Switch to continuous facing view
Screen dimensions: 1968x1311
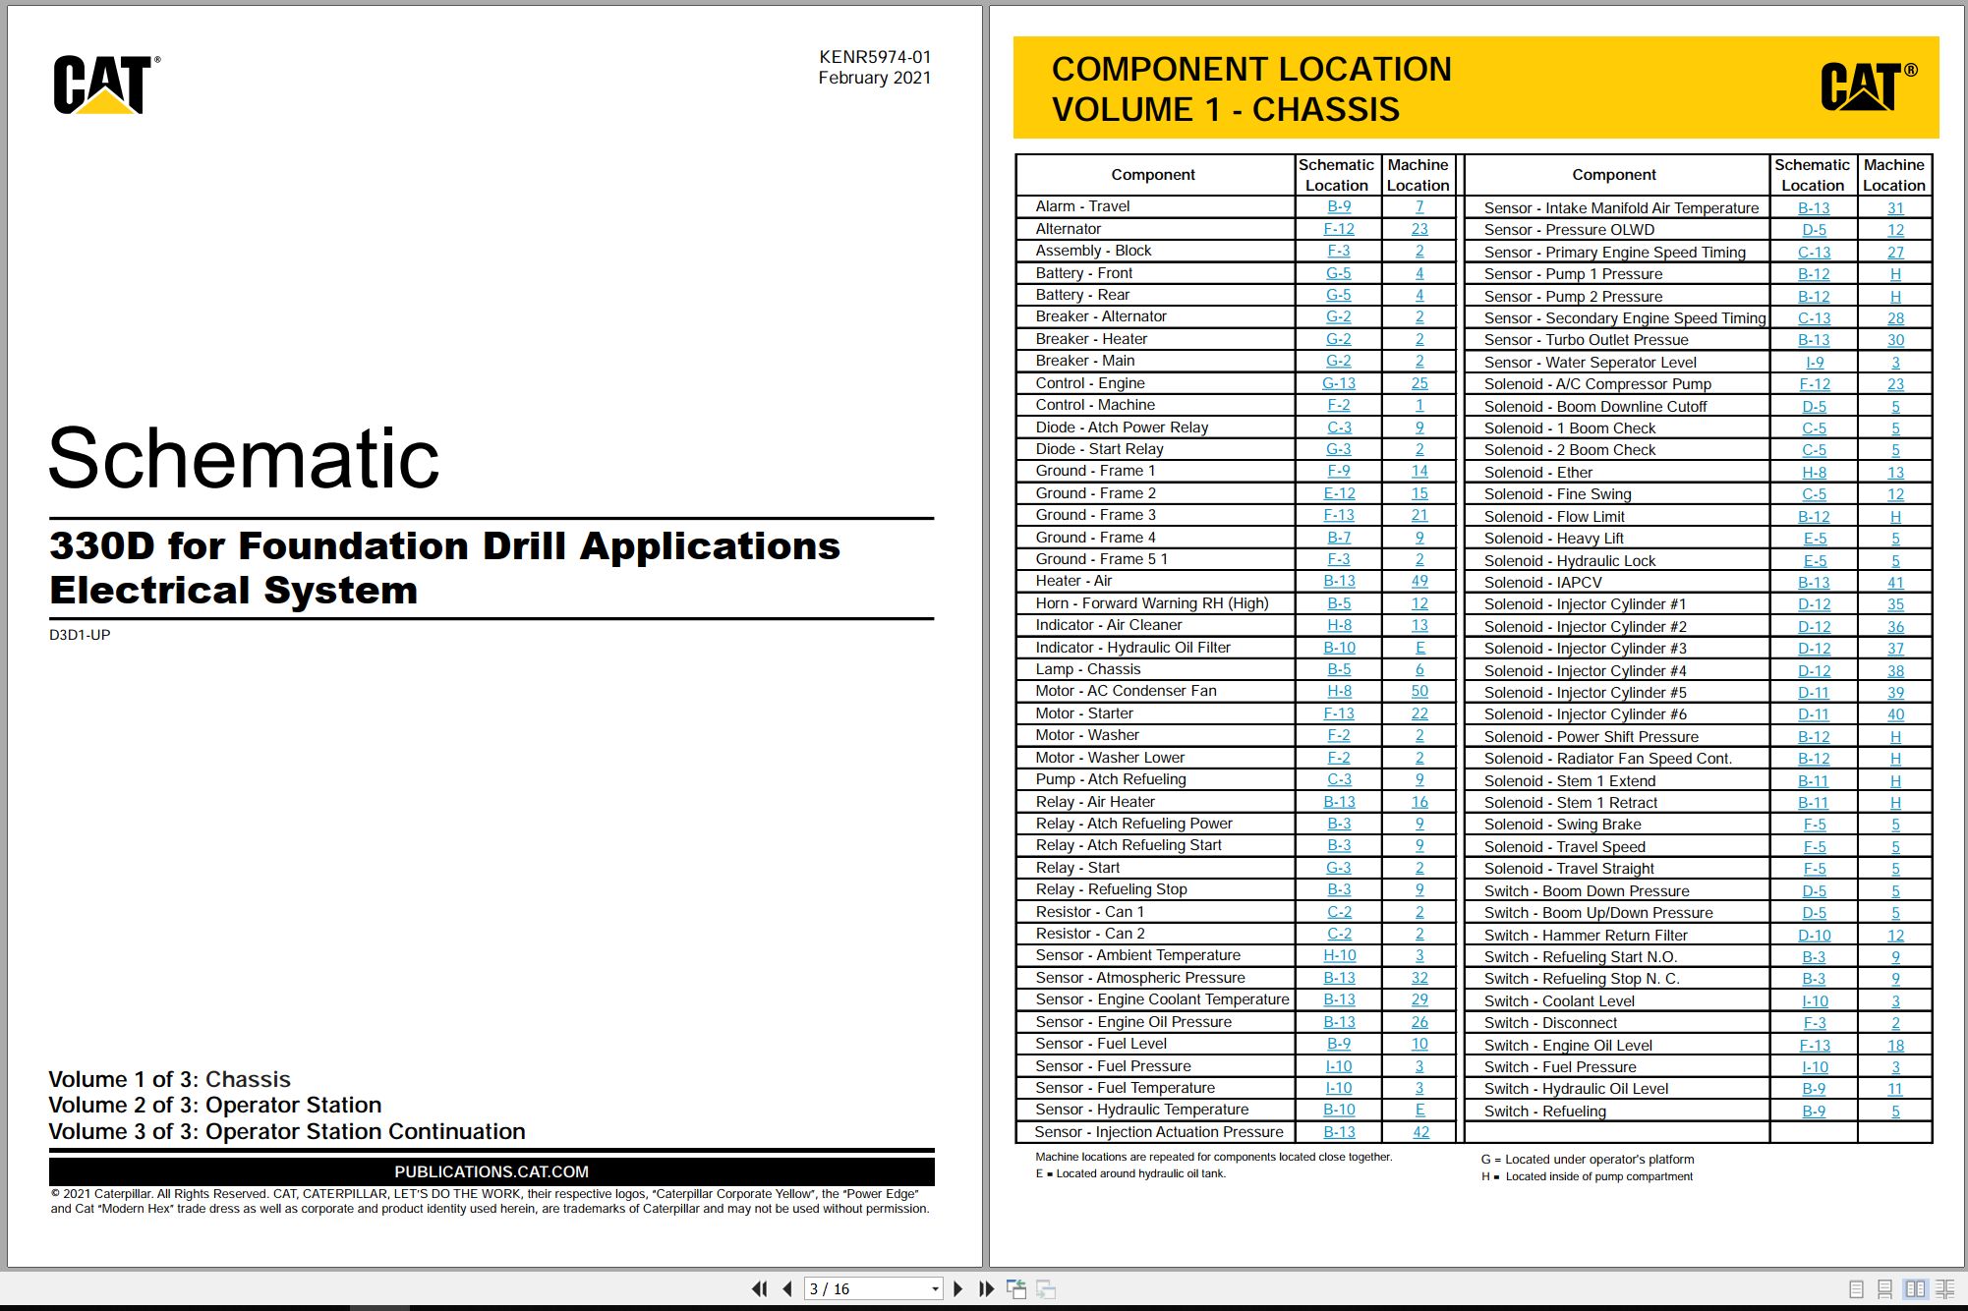[x=1944, y=1288]
